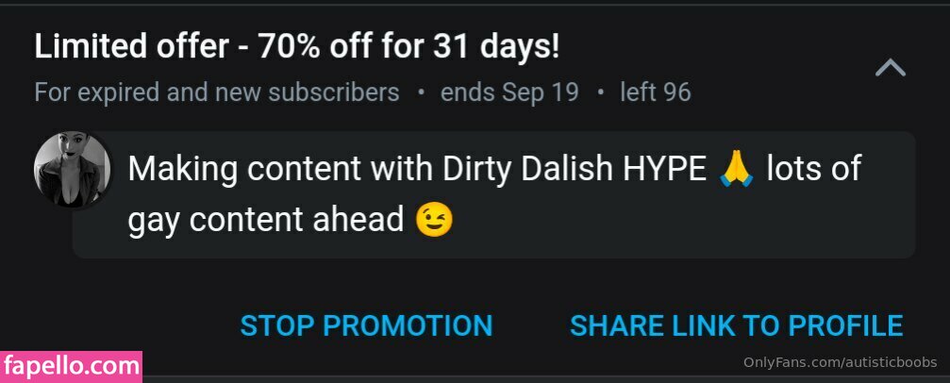Select the fapello.com pink watermark badge

71,367
